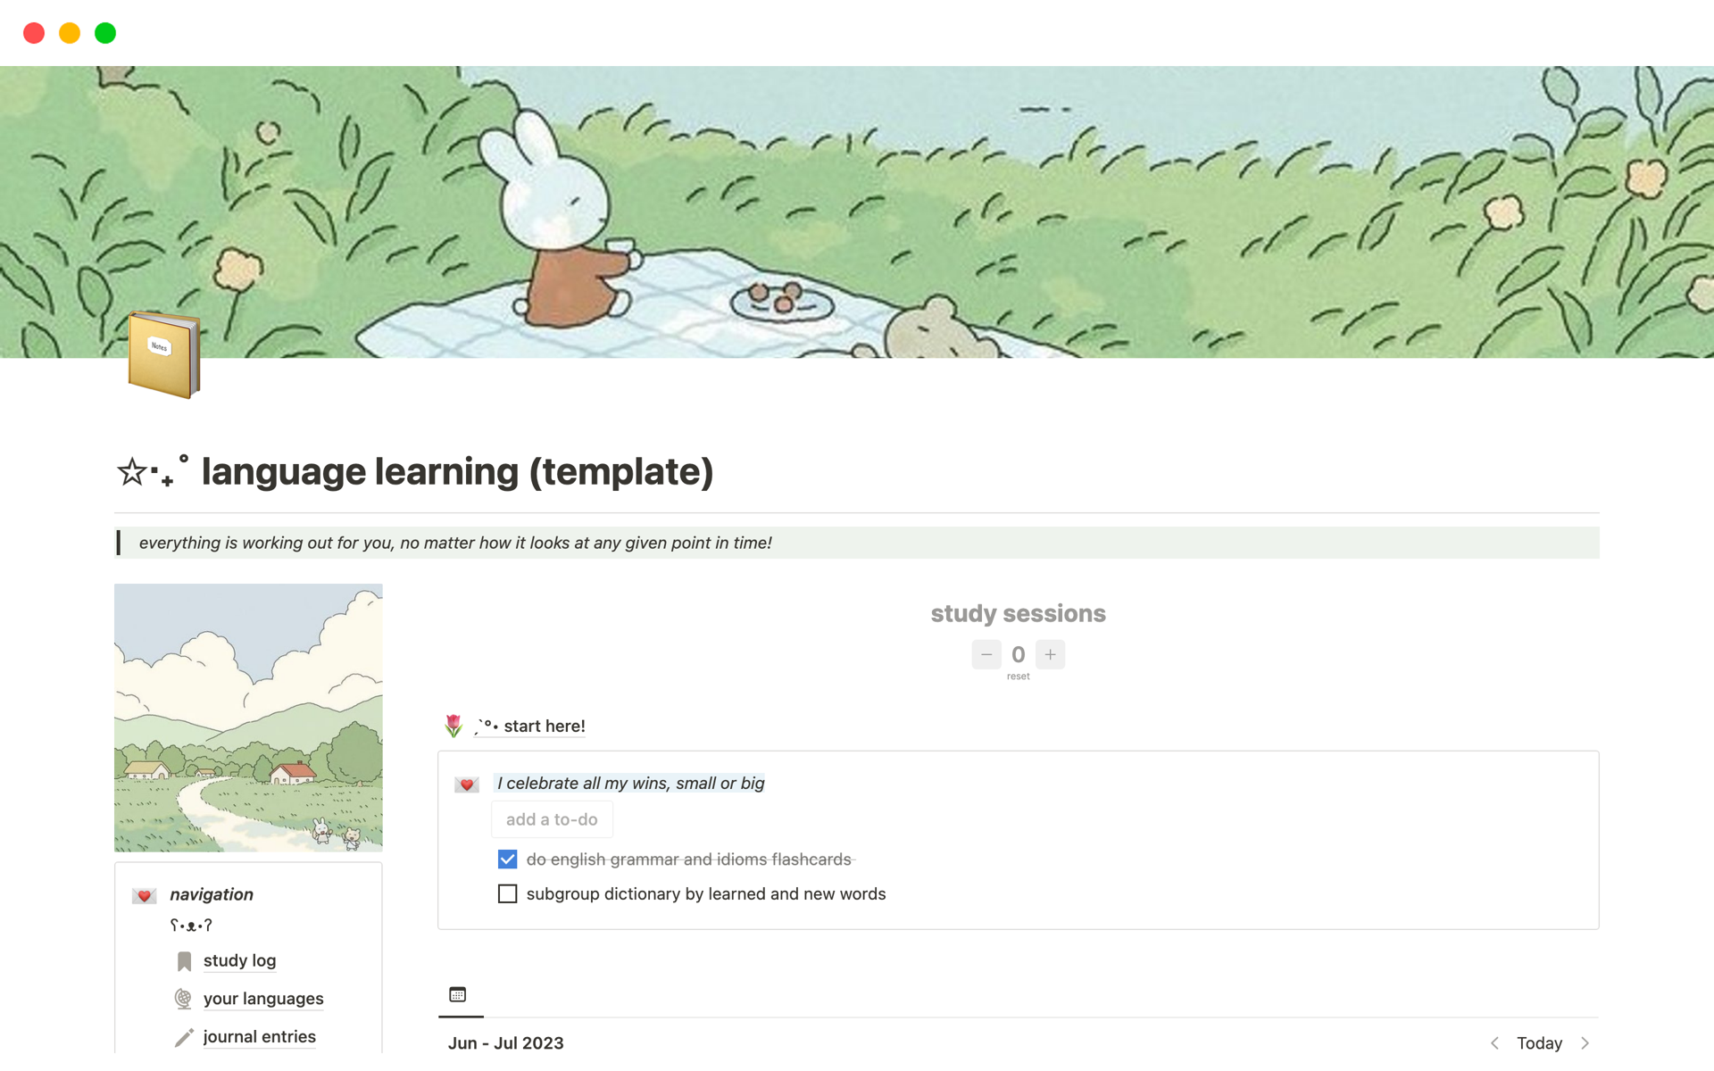Decrease study sessions counter with minus
This screenshot has width=1714, height=1071.
[986, 654]
